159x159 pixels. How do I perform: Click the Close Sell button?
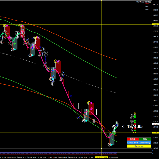[133, 142]
